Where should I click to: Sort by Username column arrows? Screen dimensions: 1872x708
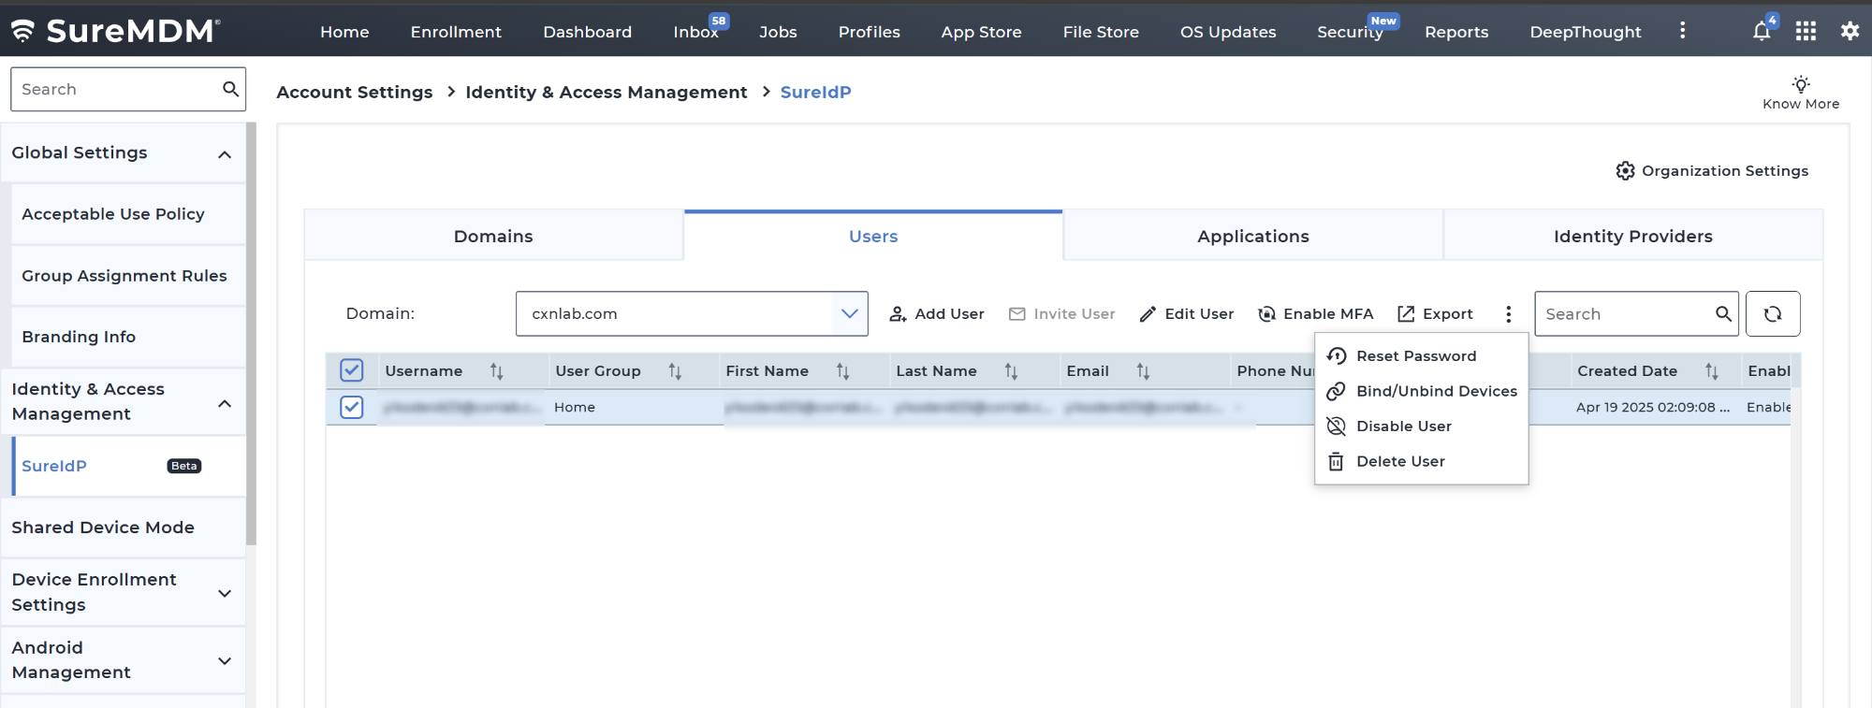tap(497, 371)
